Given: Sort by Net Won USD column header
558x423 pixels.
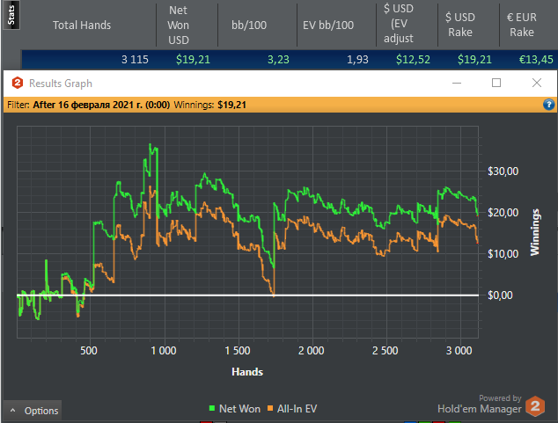Looking at the screenshot, I should (x=179, y=25).
